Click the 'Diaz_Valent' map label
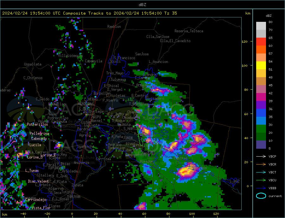 38,181
